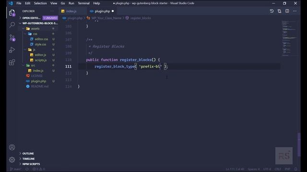Expand the Open Editors section
The image size is (307, 172).
tap(20, 18)
